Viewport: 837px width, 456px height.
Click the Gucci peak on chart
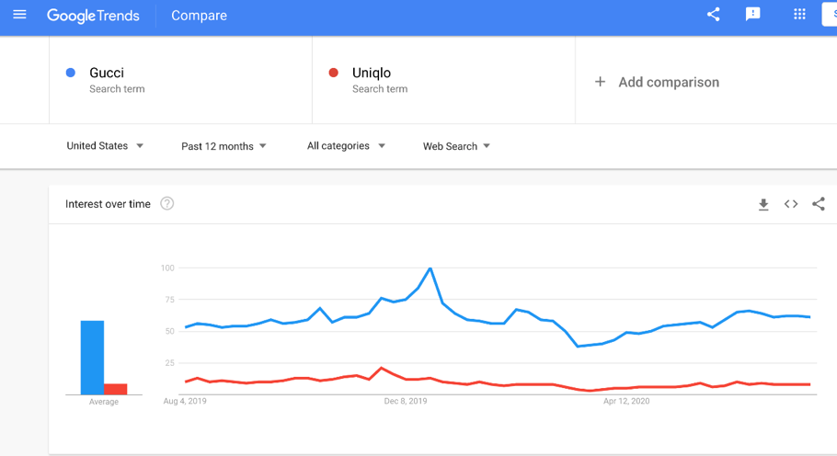pyautogui.click(x=430, y=268)
